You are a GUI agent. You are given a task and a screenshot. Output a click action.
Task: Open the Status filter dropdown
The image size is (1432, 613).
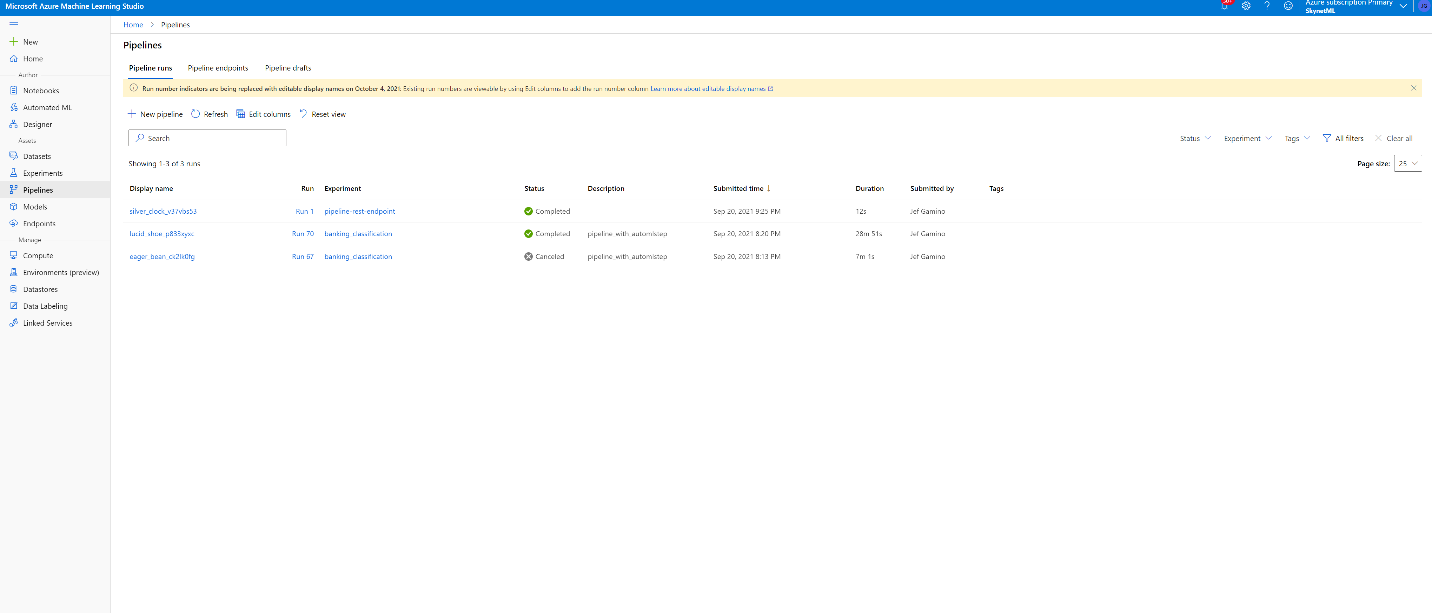pos(1194,138)
